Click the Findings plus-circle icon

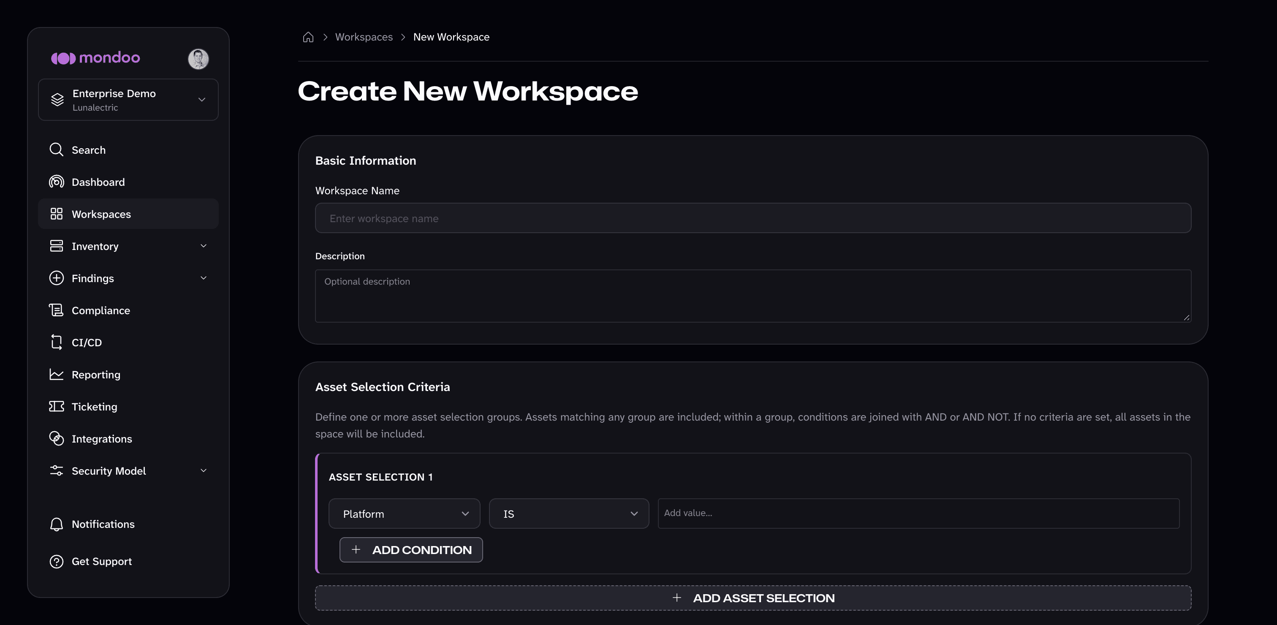(57, 278)
